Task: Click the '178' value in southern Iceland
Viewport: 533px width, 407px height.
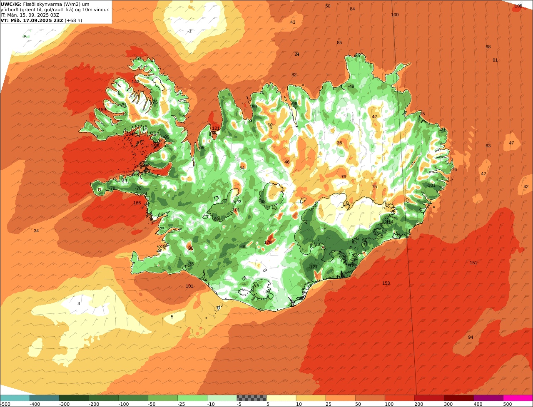Action: 268,242
